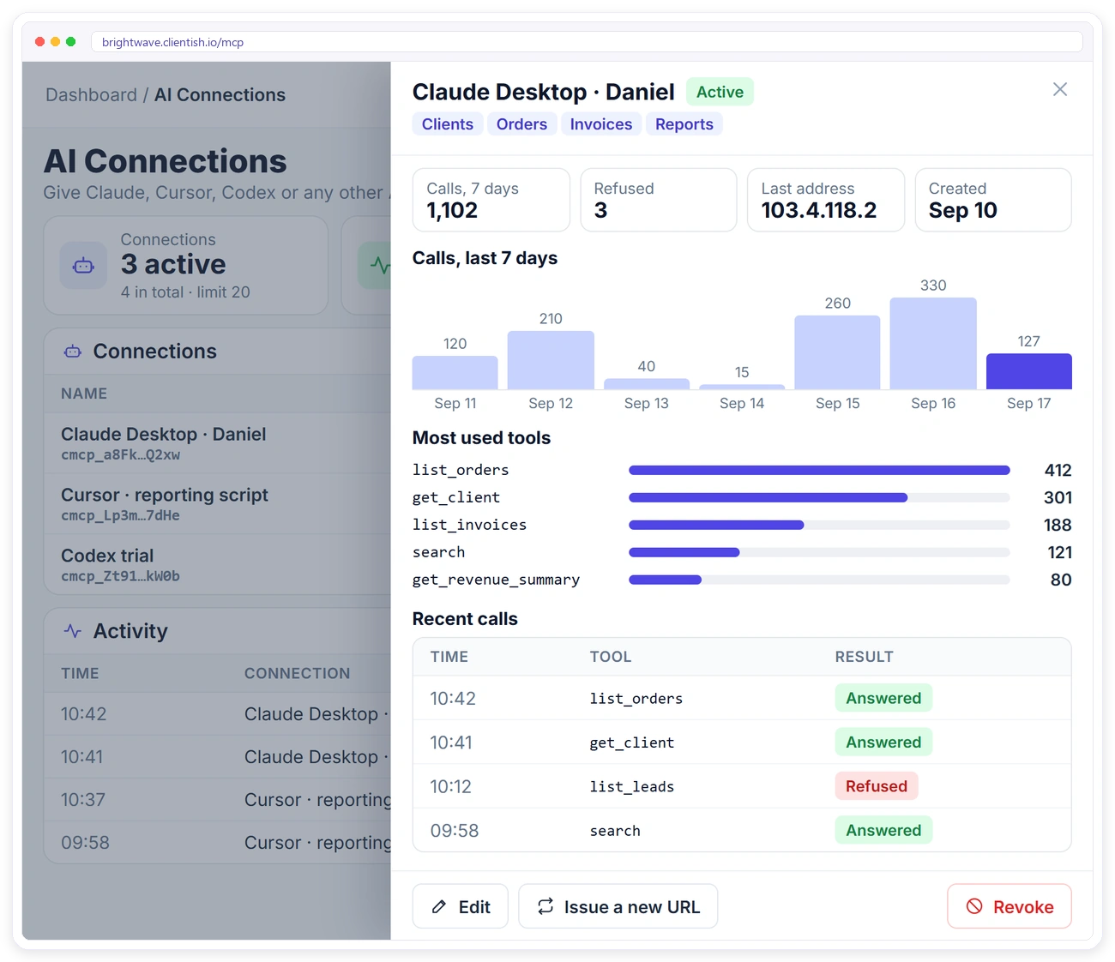Click the Edit button

tap(461, 906)
